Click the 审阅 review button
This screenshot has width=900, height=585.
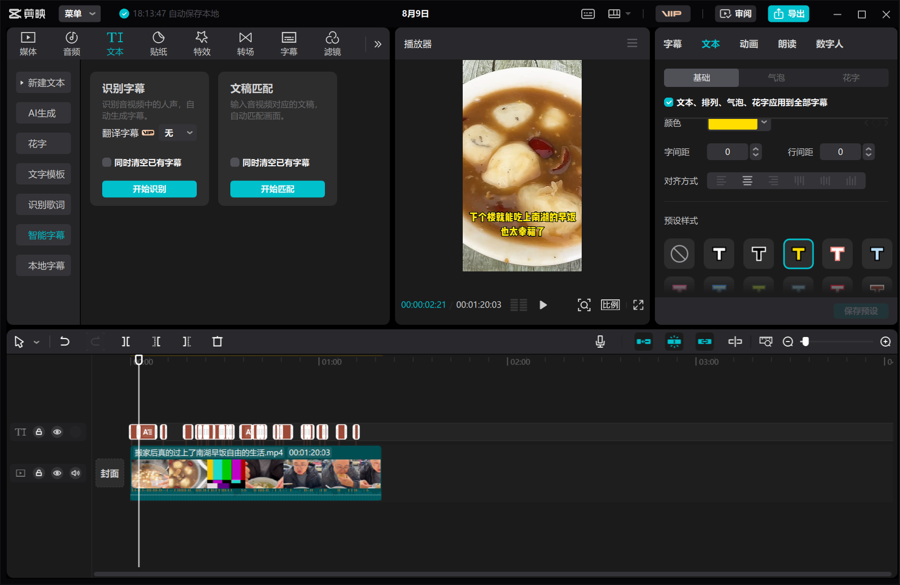(x=736, y=14)
